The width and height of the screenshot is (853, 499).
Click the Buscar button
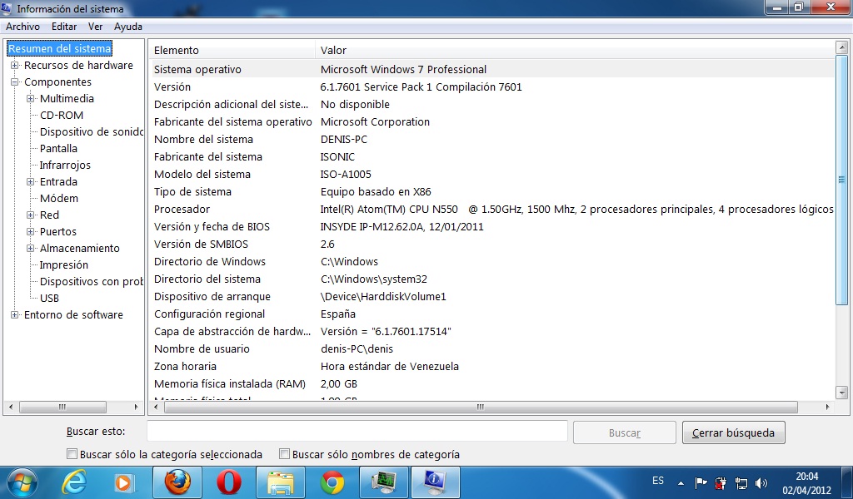[624, 432]
